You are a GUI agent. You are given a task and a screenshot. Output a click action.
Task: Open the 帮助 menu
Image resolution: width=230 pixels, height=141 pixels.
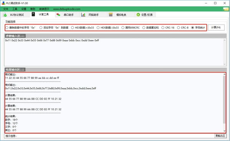(x=33, y=9)
